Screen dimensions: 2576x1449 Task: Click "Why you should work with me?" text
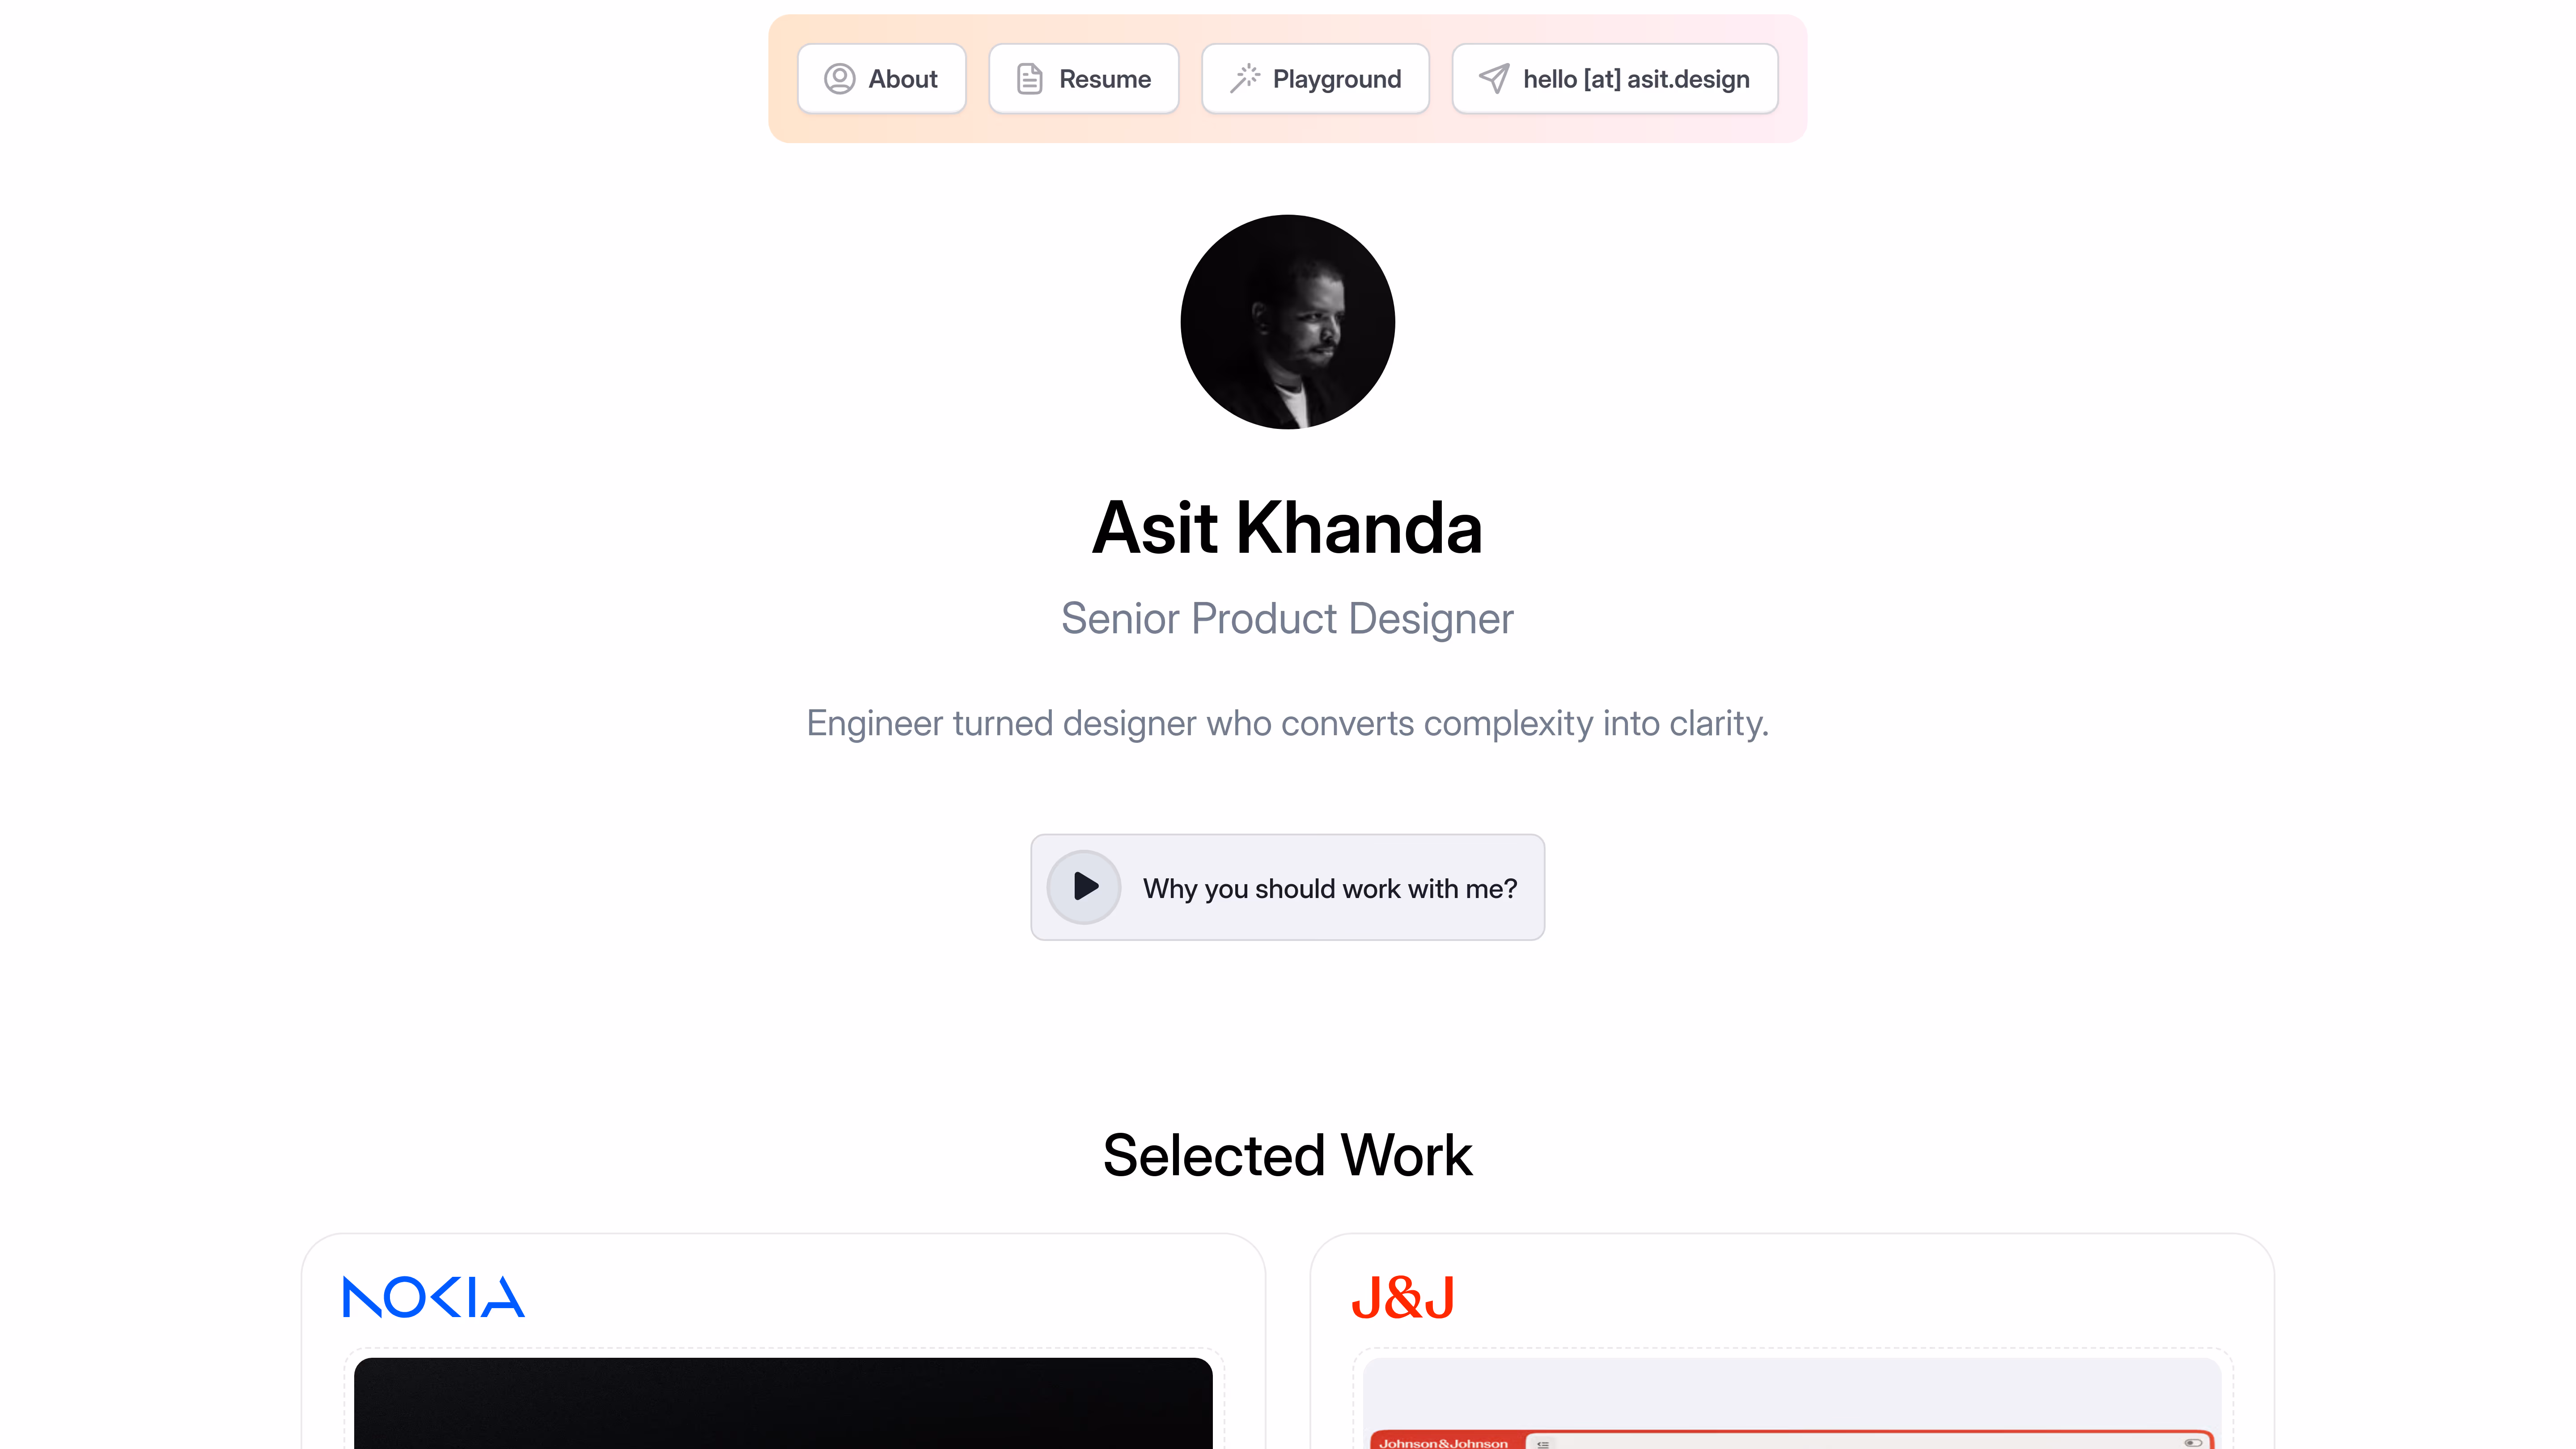tap(1329, 888)
